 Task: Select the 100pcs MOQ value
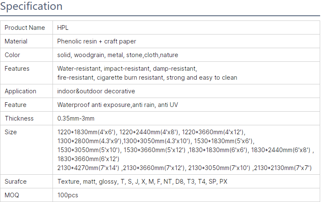pos(68,195)
